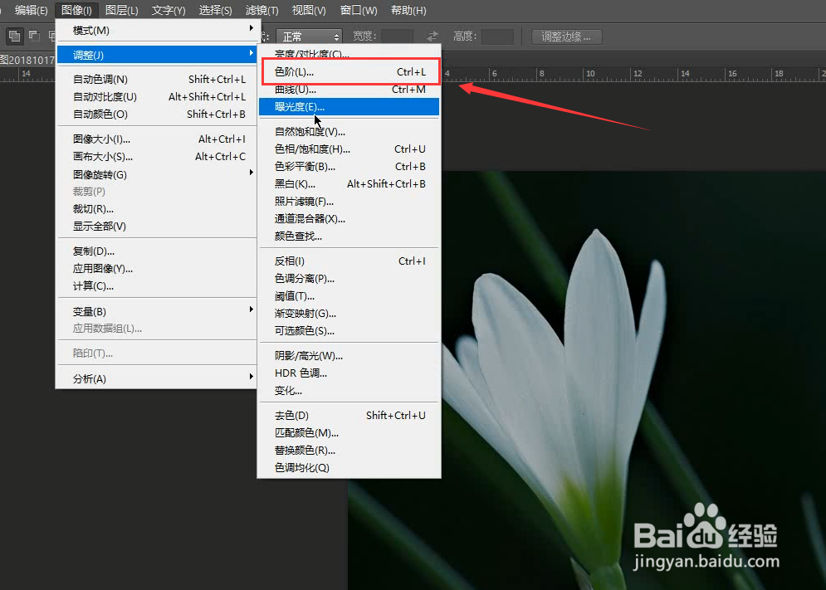Open 图像大小(I) dialog
Image resolution: width=826 pixels, height=590 pixels.
pos(156,139)
